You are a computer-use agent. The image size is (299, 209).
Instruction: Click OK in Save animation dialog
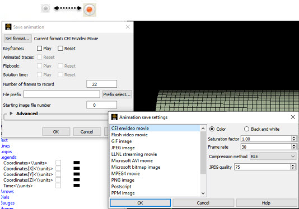point(56,132)
